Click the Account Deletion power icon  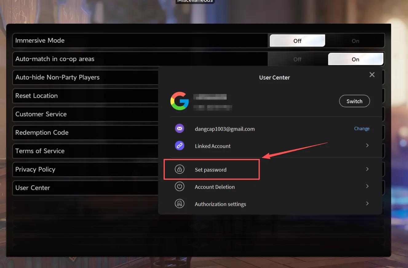click(x=180, y=187)
